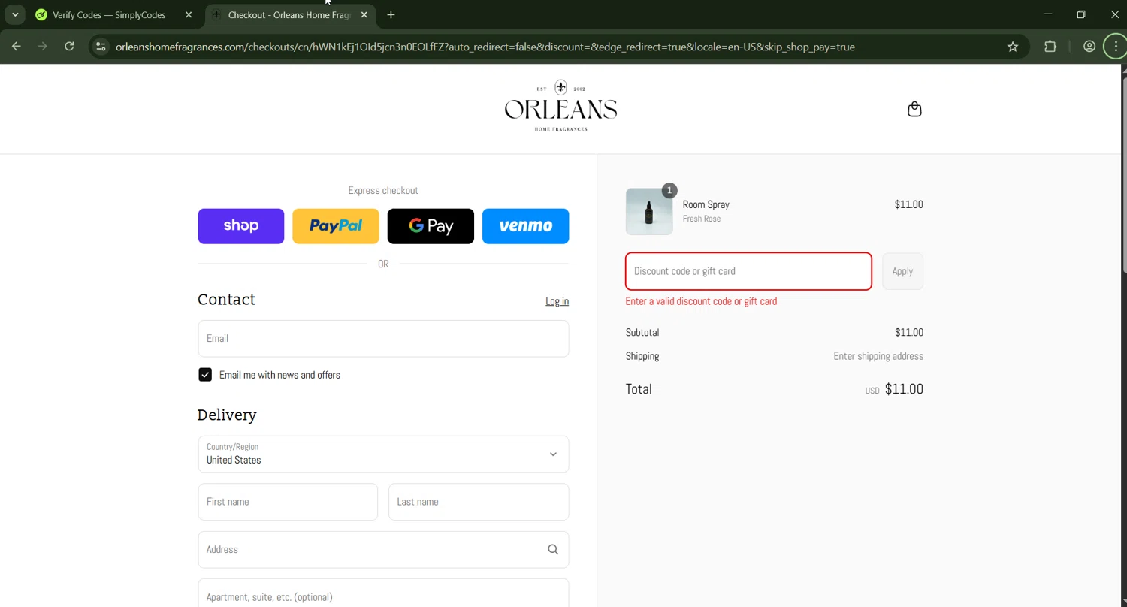Click the First name field
The width and height of the screenshot is (1127, 607).
pos(288,502)
